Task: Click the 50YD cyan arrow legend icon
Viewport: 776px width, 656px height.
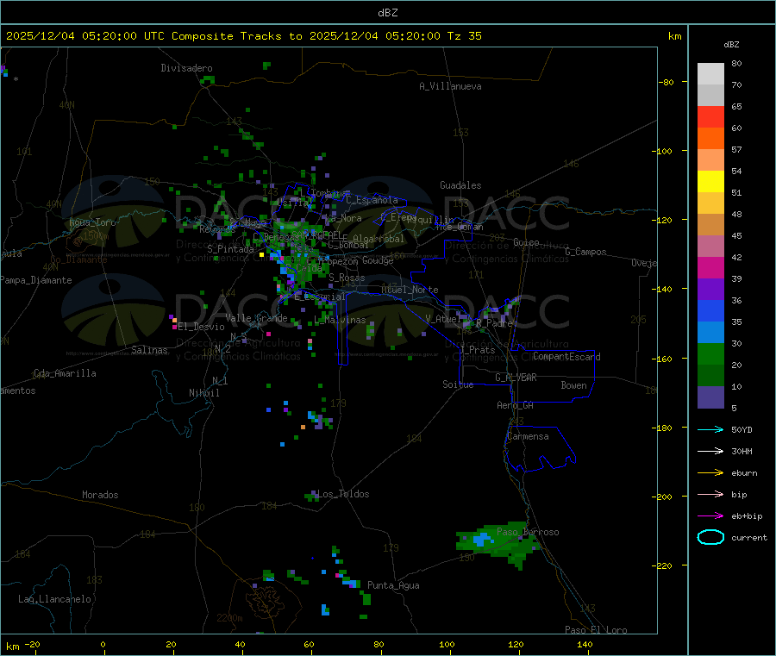Action: click(x=710, y=429)
